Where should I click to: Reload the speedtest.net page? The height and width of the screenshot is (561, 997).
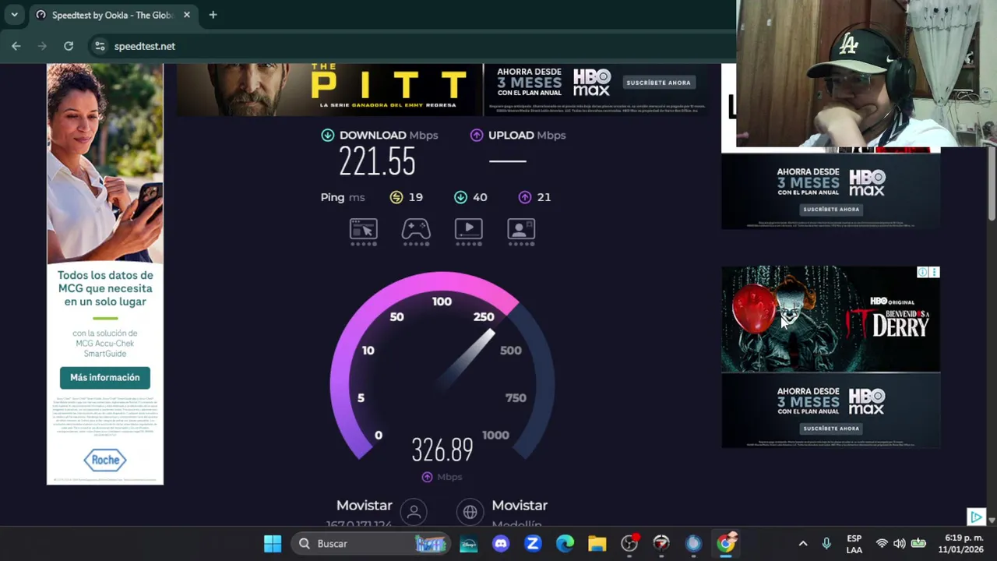point(69,46)
